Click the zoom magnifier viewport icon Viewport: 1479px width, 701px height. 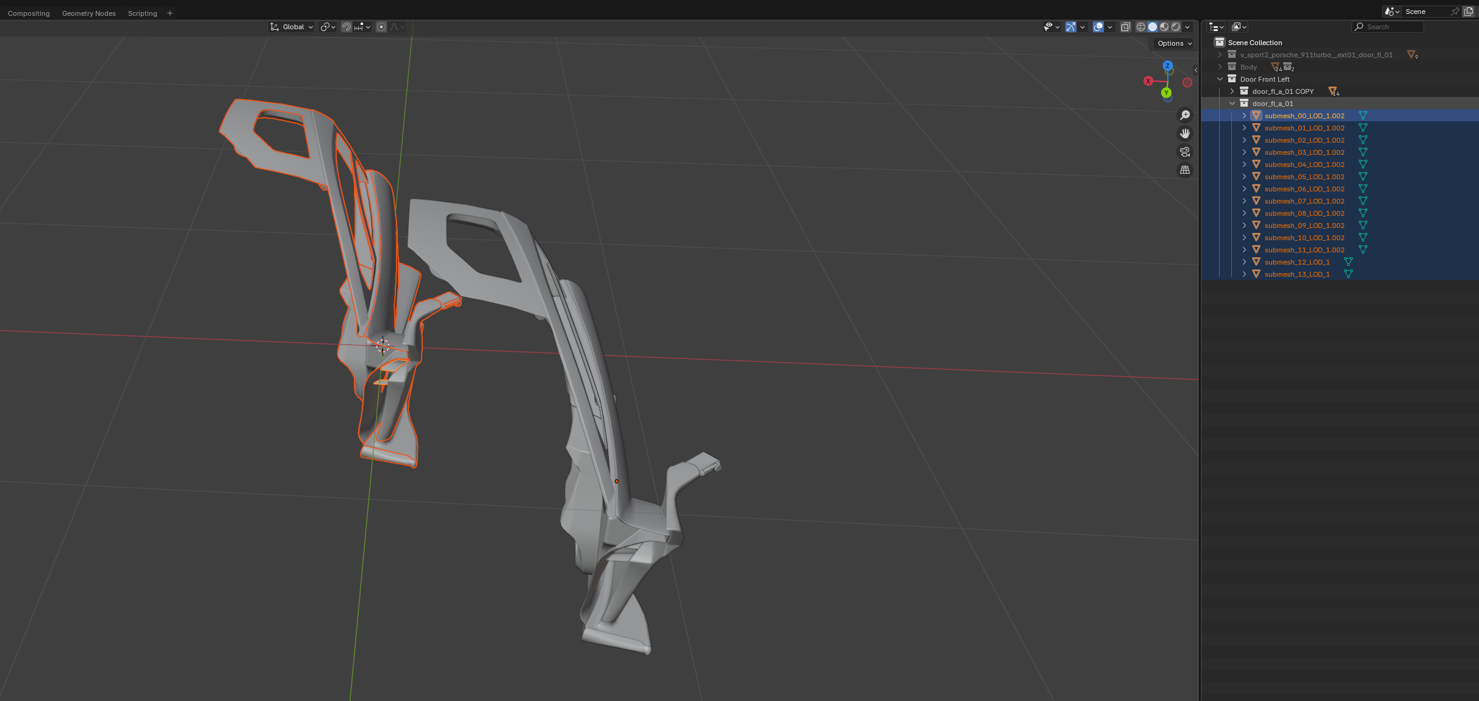point(1185,115)
